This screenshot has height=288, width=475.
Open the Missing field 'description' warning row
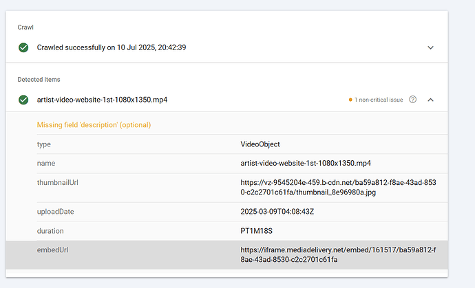[x=94, y=125]
